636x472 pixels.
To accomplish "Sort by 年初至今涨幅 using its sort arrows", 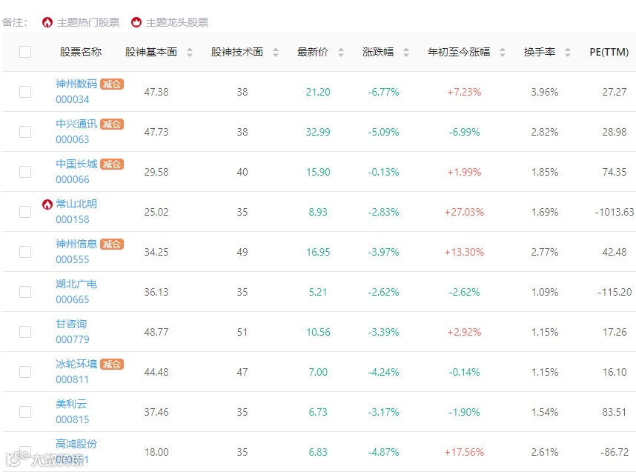I will pyautogui.click(x=503, y=52).
